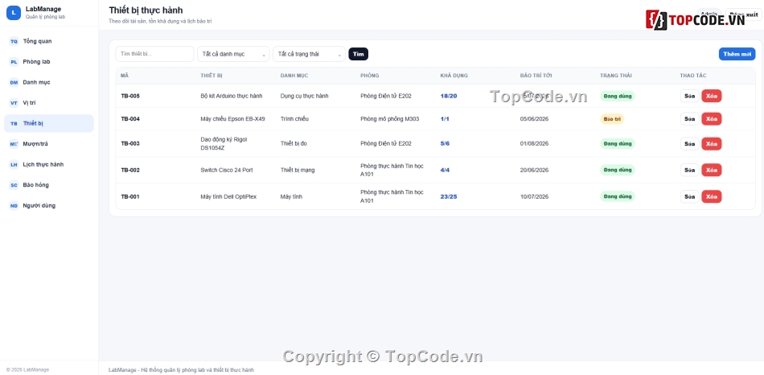The height and width of the screenshot is (375, 764).
Task: Click Xóa for TB-004 row
Action: pyautogui.click(x=712, y=119)
